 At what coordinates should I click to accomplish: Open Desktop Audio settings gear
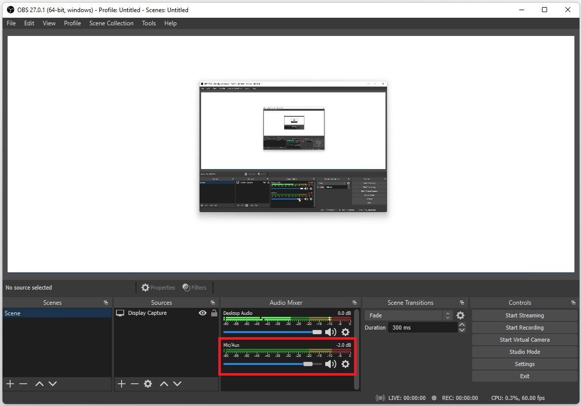345,332
